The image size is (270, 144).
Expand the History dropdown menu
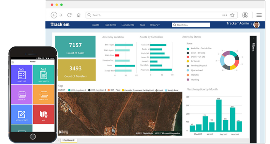[x=155, y=25]
